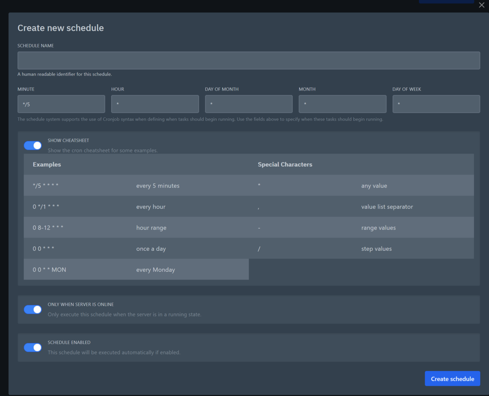Click the Examples column header
The image size is (489, 396).
(x=47, y=164)
